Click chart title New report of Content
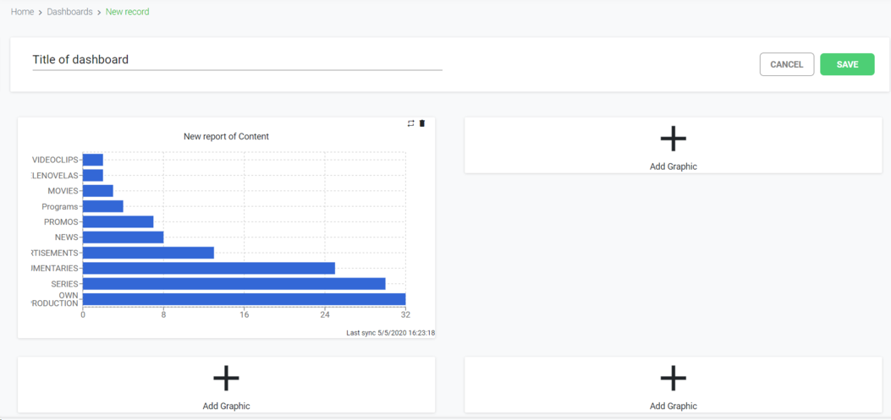This screenshot has height=420, width=891. 226,137
